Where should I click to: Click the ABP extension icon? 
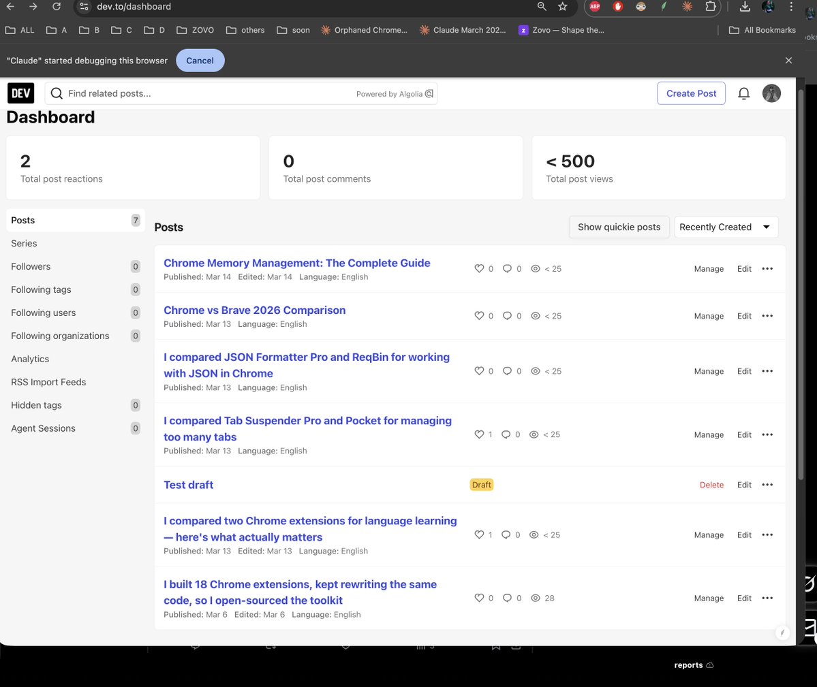[594, 6]
